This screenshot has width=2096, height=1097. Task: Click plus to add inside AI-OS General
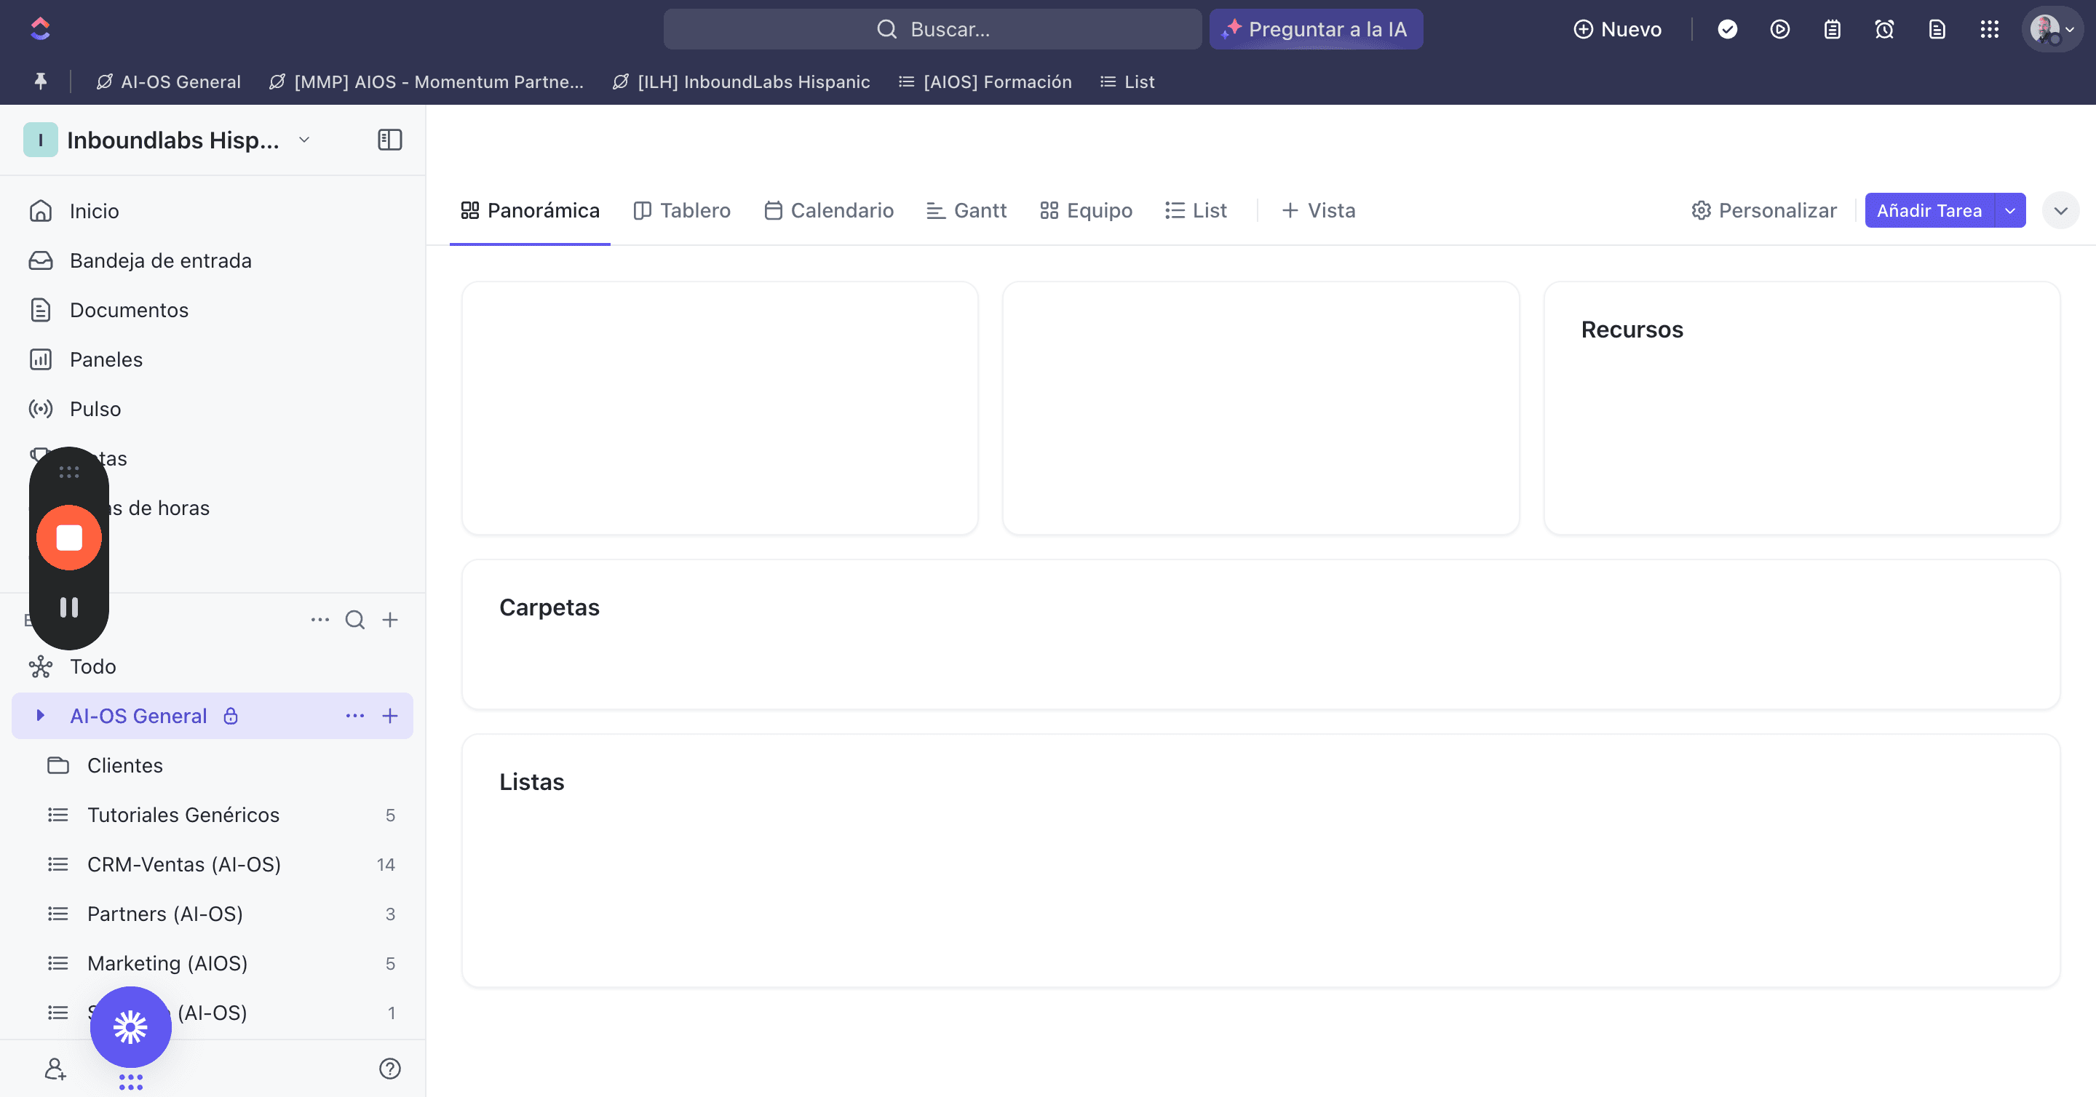coord(390,716)
